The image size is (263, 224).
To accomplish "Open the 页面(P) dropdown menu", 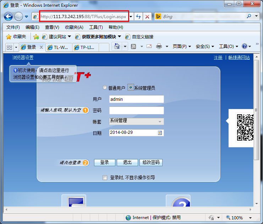I will pyautogui.click(x=182, y=47).
